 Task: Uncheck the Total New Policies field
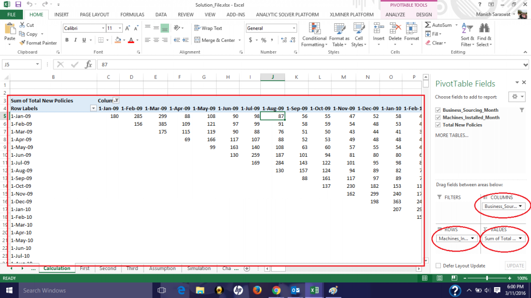coord(439,124)
